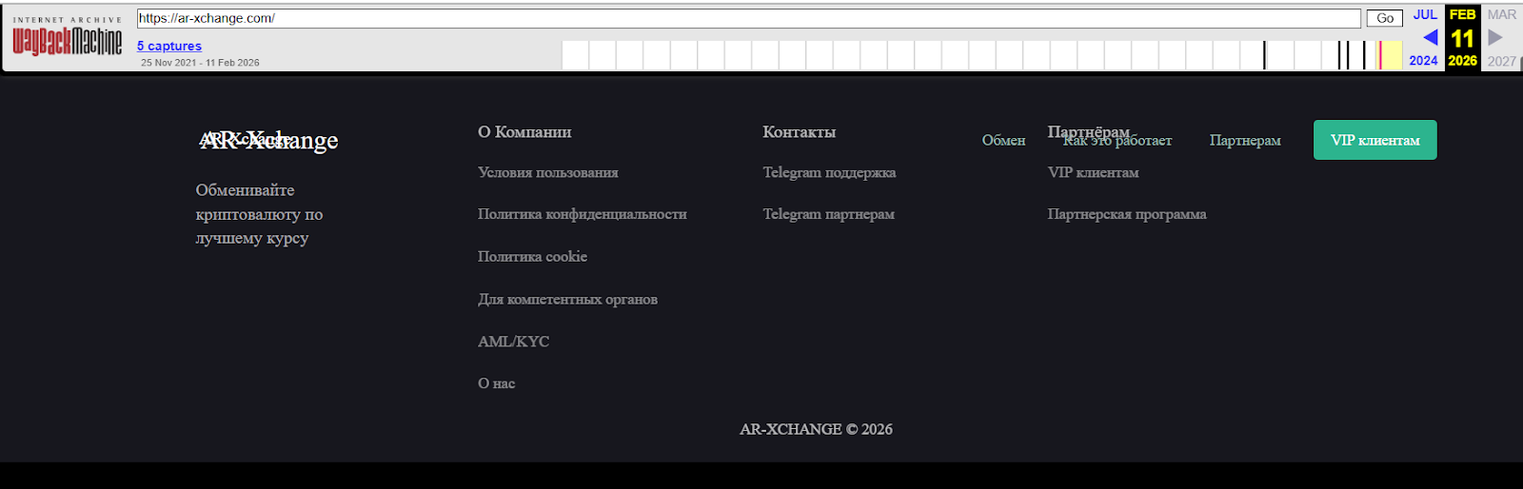Open the Обмен navigation item
Viewport: 1523px width, 489px height.
1004,140
